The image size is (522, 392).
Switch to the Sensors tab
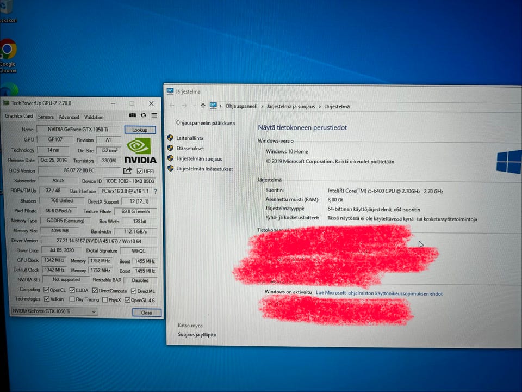[x=46, y=117]
